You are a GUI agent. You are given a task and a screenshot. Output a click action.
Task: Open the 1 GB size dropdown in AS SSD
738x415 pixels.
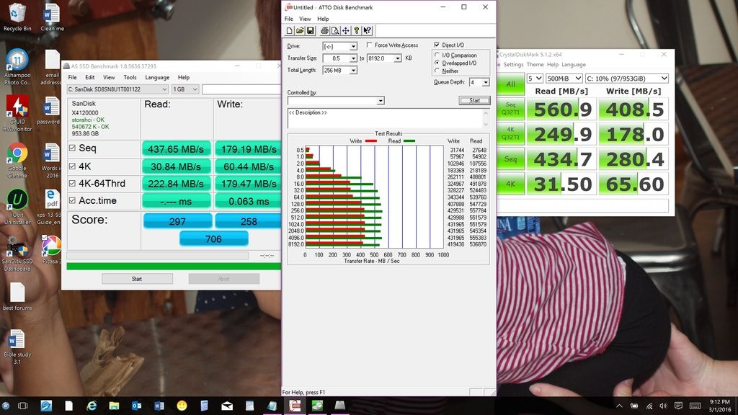[185, 89]
